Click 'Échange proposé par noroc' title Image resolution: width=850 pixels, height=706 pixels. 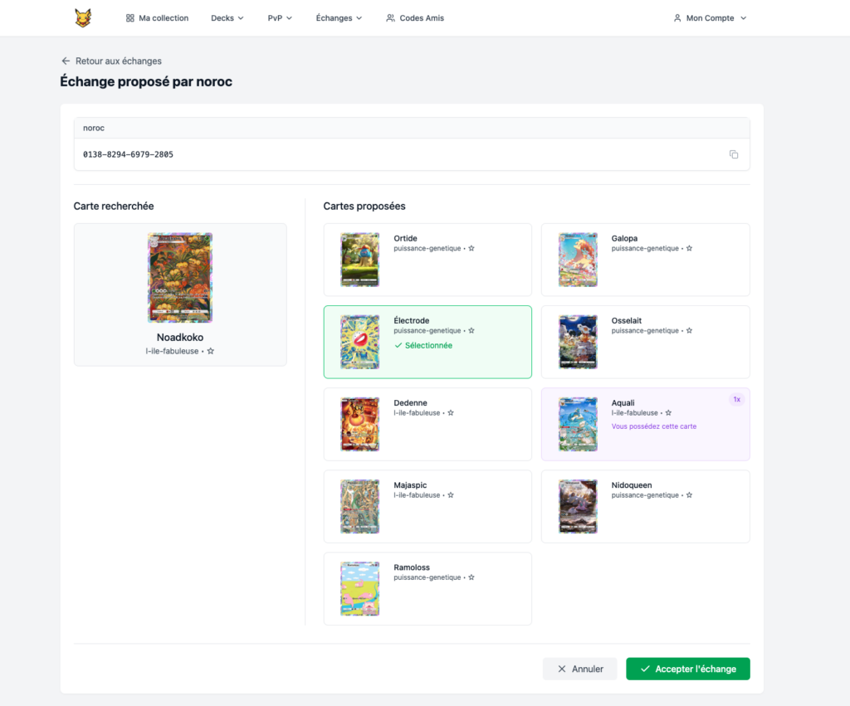[146, 81]
